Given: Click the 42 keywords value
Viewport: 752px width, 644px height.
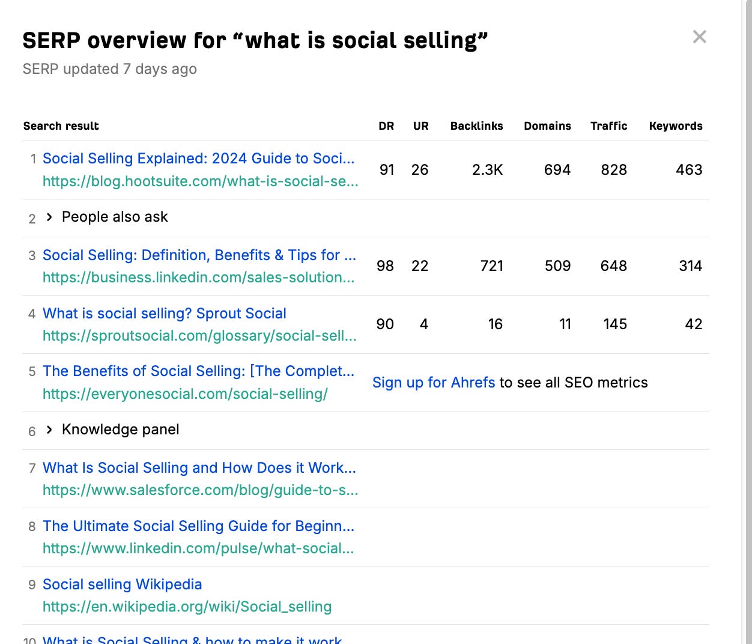Looking at the screenshot, I should pos(694,324).
